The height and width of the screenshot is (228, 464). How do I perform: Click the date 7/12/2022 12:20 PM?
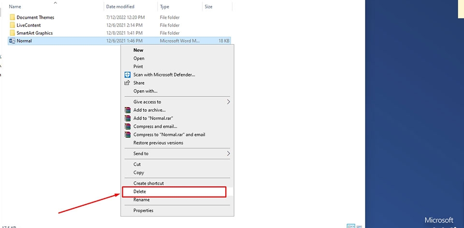126,17
